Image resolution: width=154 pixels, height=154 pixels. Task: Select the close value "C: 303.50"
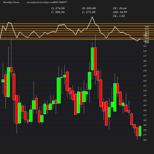tap(58, 12)
